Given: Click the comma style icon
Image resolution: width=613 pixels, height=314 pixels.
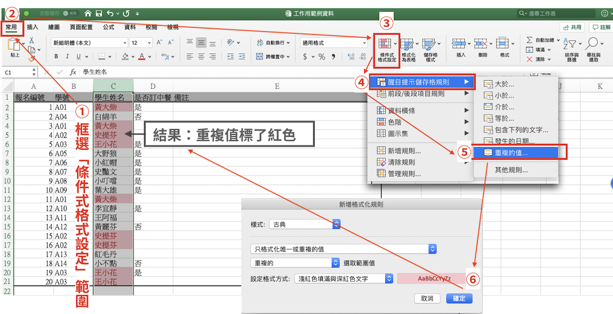Looking at the screenshot, I should pyautogui.click(x=334, y=57).
